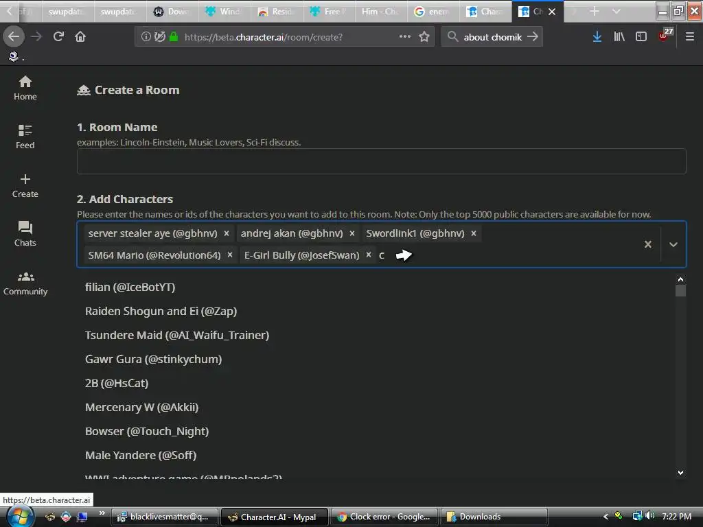Go back with browser back arrow
This screenshot has width=703, height=527.
click(14, 36)
